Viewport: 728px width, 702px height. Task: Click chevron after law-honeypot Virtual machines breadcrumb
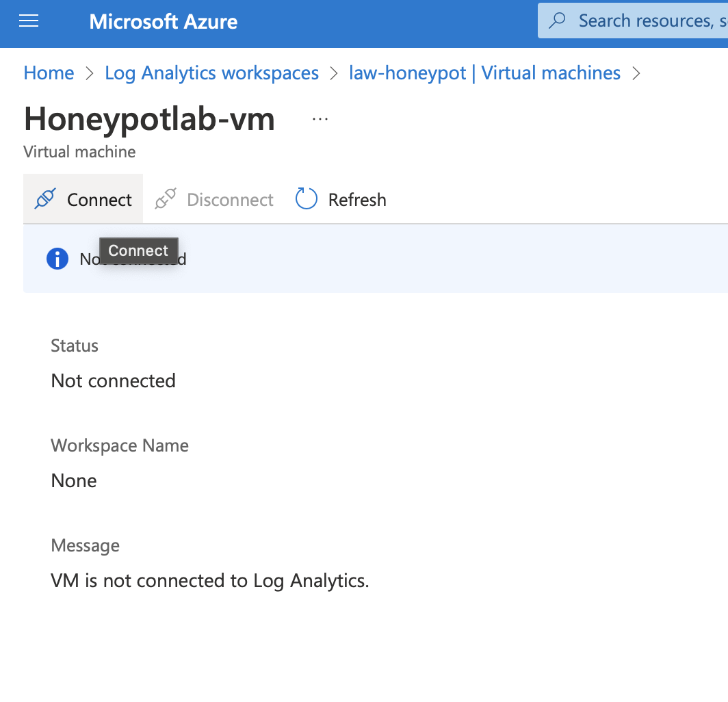pos(636,73)
